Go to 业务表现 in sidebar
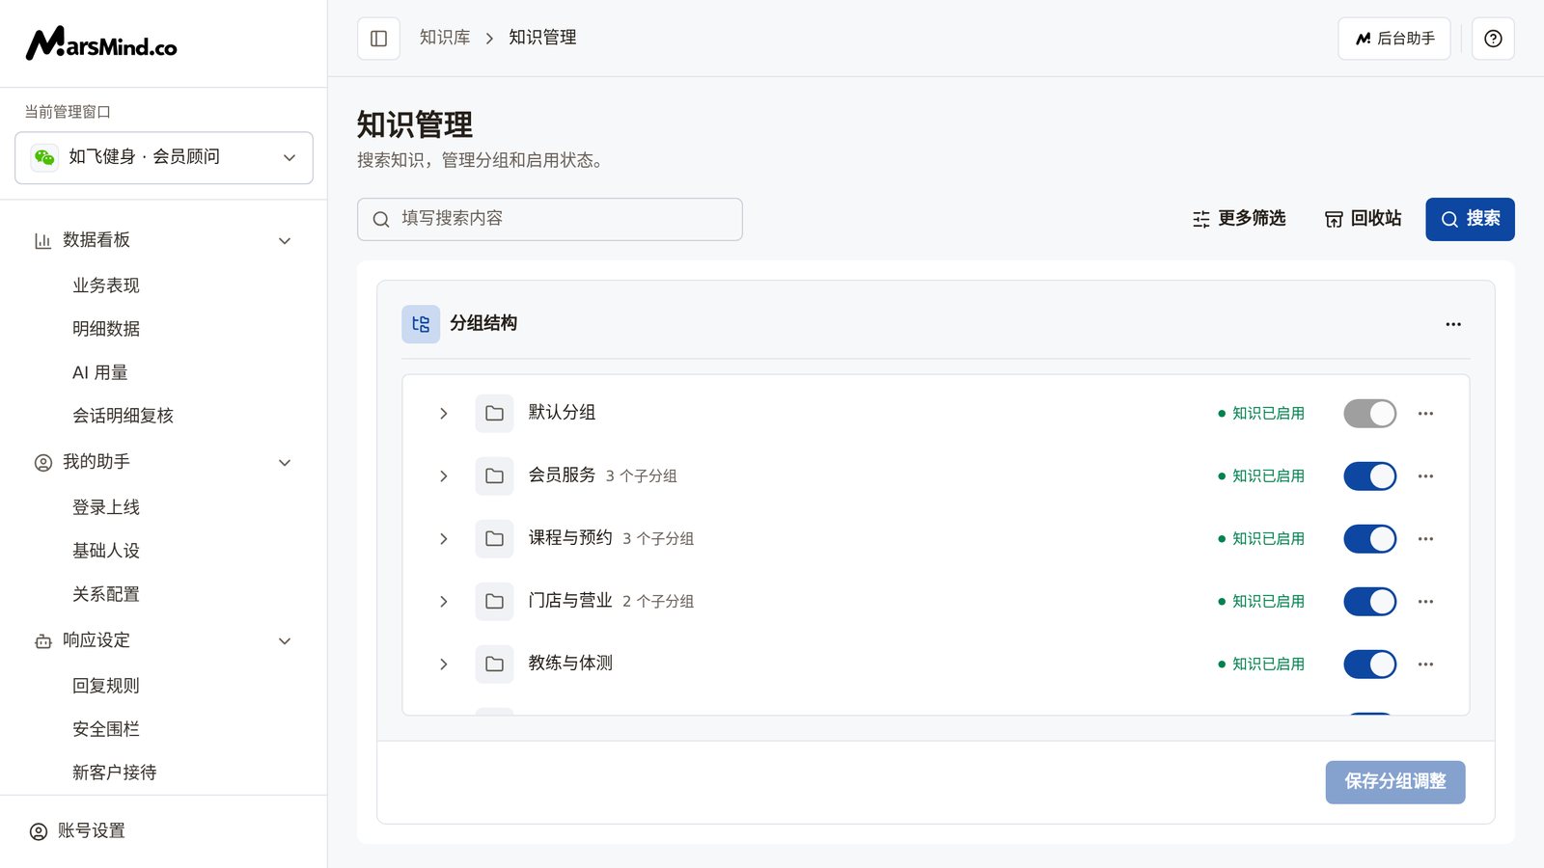The height and width of the screenshot is (868, 1544). tap(106, 285)
